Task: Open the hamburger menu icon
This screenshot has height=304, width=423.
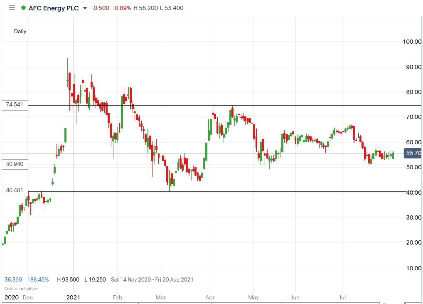Action: [12, 7]
